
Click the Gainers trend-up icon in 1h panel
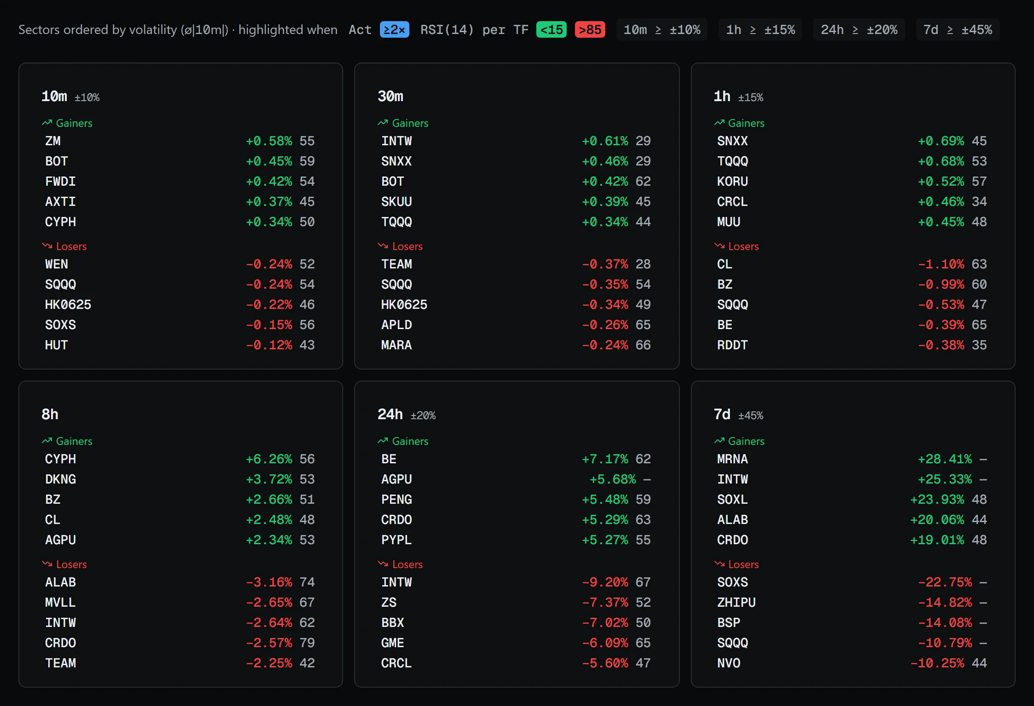(719, 123)
